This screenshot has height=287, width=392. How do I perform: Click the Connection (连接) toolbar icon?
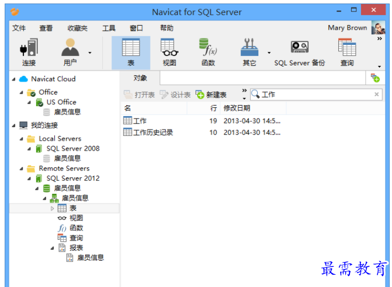(29, 47)
